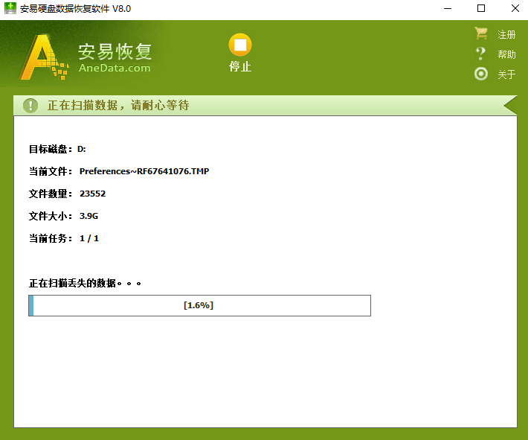Click the 安易恢复 brand title
528x440 pixels.
tap(115, 51)
